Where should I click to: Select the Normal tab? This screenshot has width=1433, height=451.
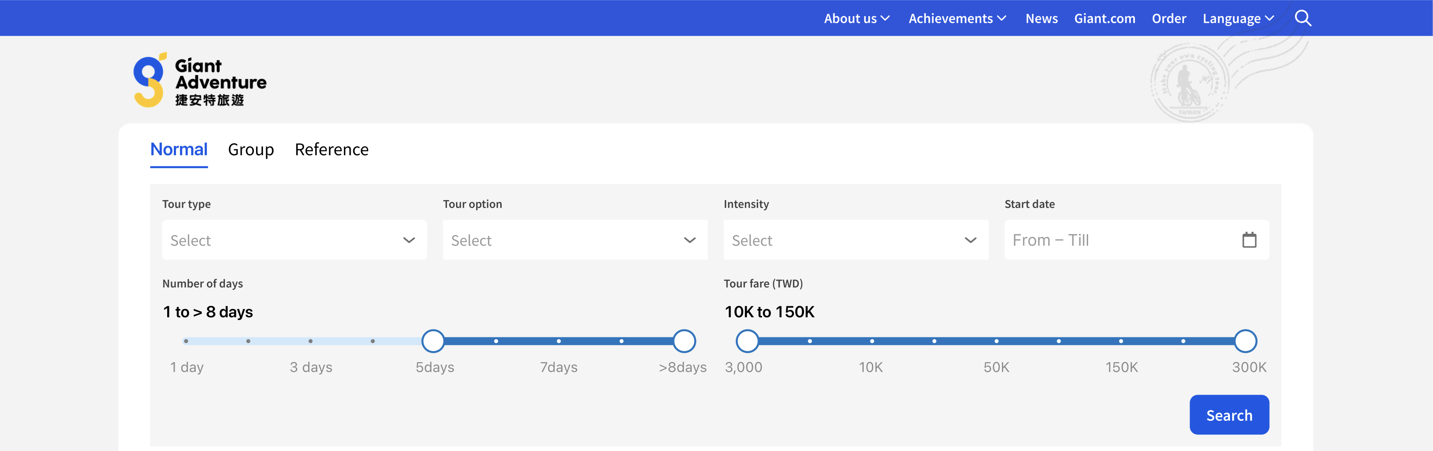[x=179, y=149]
